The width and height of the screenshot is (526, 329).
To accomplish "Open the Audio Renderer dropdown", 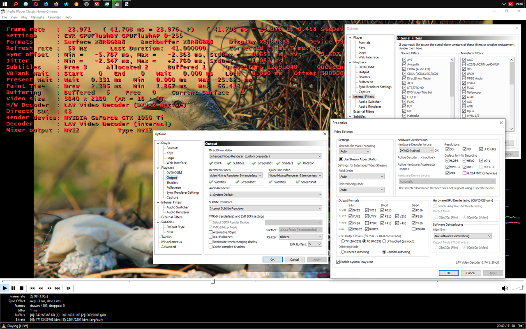I will pos(265,195).
